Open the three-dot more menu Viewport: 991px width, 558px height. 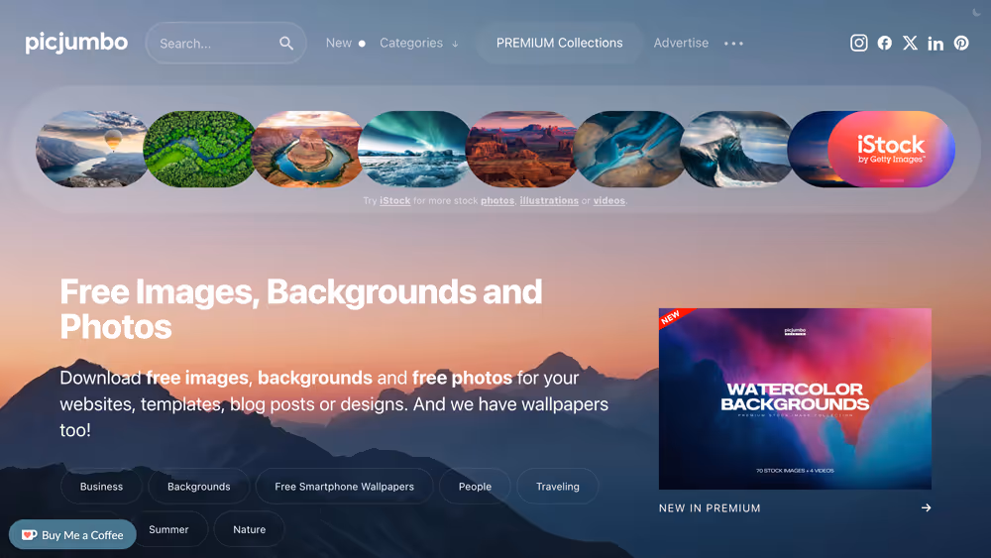pos(733,44)
